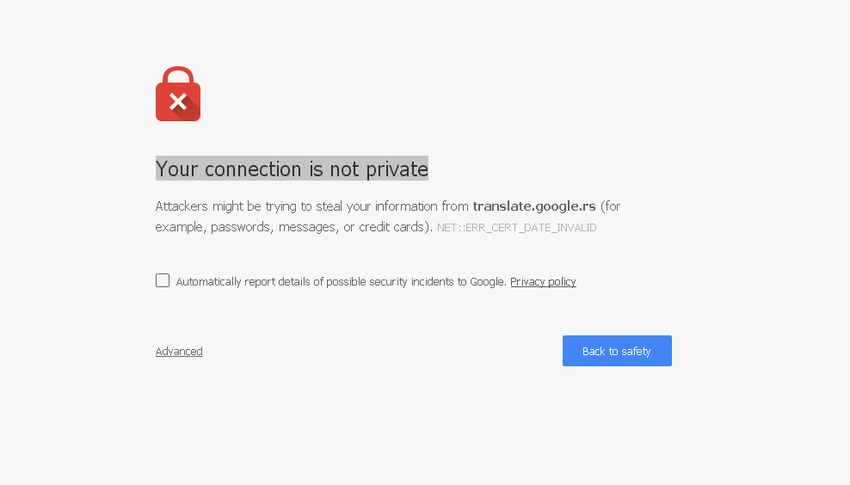Click the word 'Google' in the report label
This screenshot has width=850, height=485.
(x=488, y=282)
